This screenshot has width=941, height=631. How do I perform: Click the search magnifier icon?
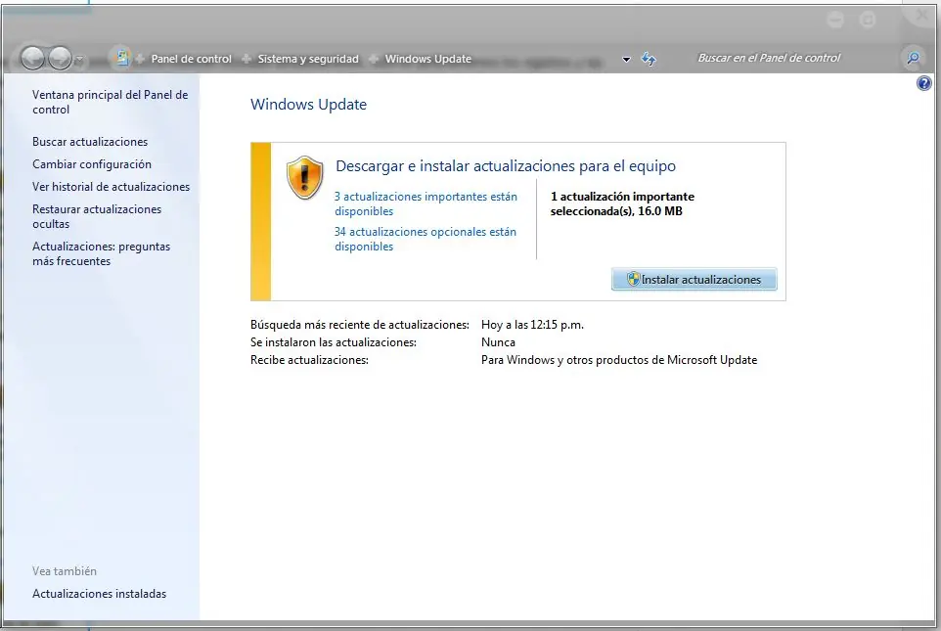click(x=913, y=59)
